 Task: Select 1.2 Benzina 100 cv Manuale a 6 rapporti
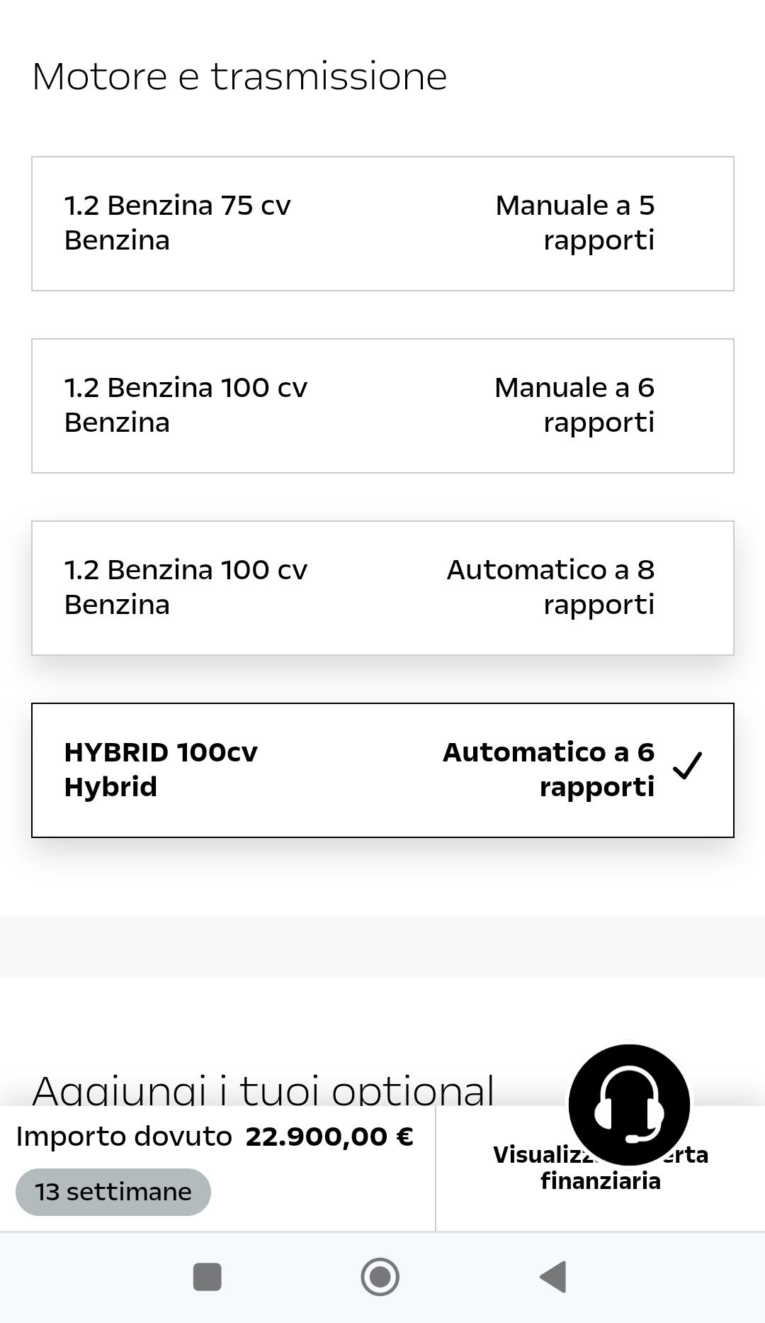[x=382, y=406]
